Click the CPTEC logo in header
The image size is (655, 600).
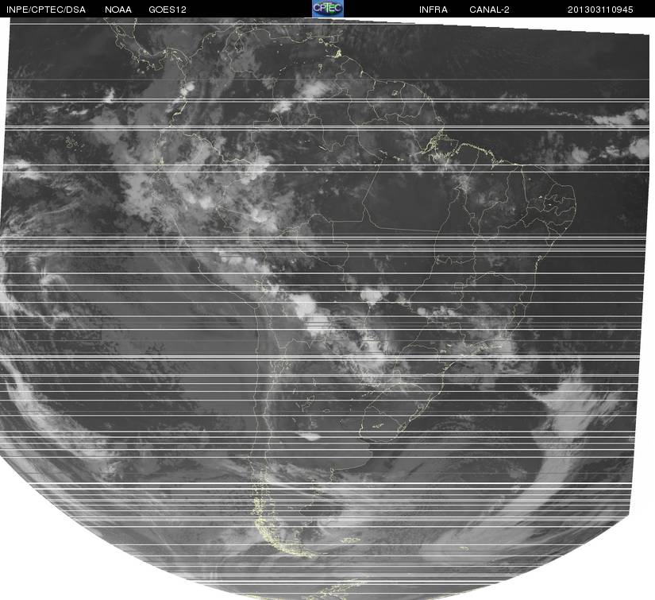328,9
